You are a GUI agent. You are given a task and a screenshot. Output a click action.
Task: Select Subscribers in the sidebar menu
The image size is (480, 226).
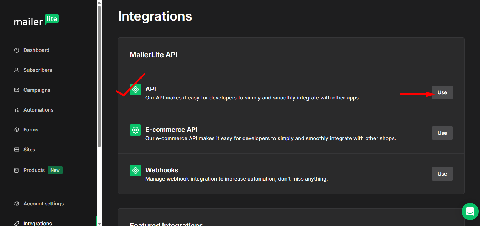[x=37, y=70]
